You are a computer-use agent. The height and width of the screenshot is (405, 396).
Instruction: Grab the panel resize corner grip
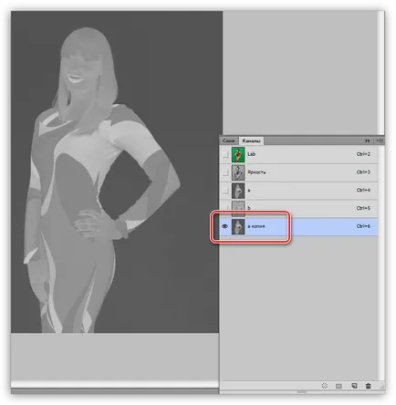pos(382,386)
